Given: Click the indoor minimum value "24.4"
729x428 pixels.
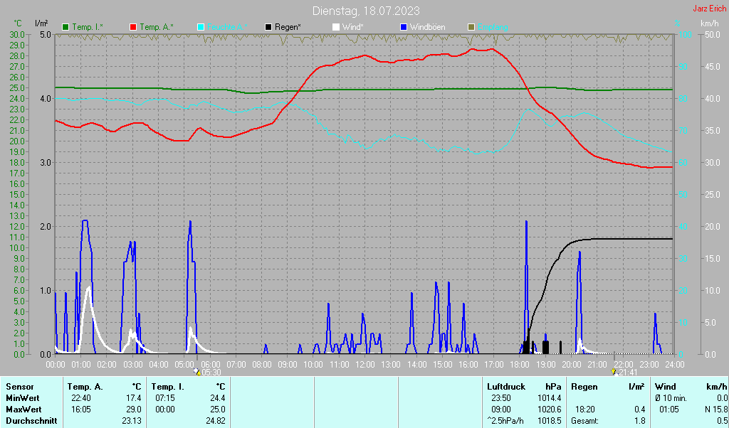Looking at the screenshot, I should click(217, 398).
